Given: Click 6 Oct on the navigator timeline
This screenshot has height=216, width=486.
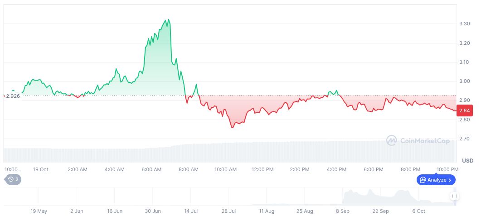Looking at the screenshot, I should tap(418, 211).
